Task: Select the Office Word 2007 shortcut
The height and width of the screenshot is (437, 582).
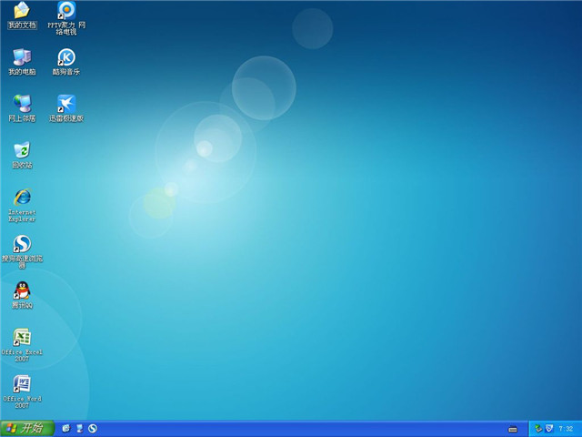Action: (22, 384)
